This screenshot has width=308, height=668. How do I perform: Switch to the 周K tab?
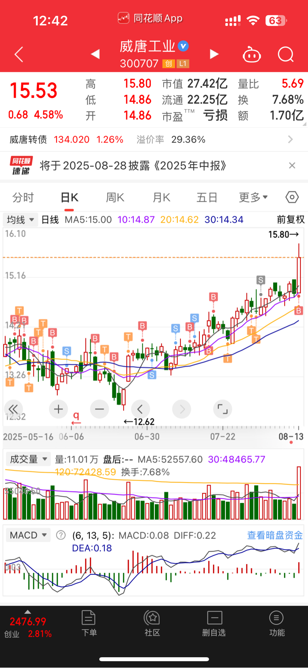click(115, 197)
